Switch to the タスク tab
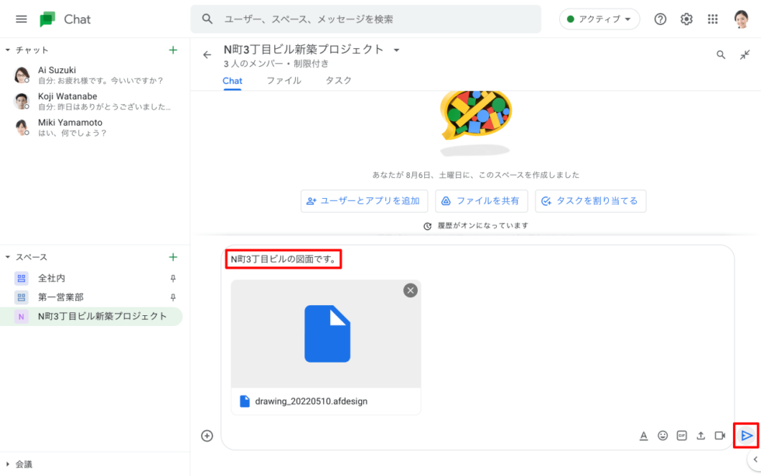The height and width of the screenshot is (476, 761). (x=338, y=80)
